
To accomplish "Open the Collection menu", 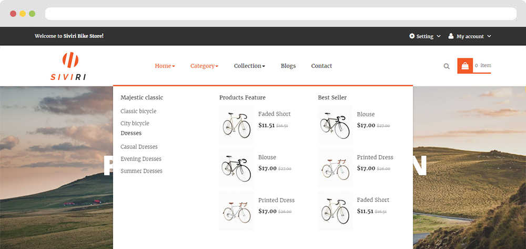I will tap(249, 66).
